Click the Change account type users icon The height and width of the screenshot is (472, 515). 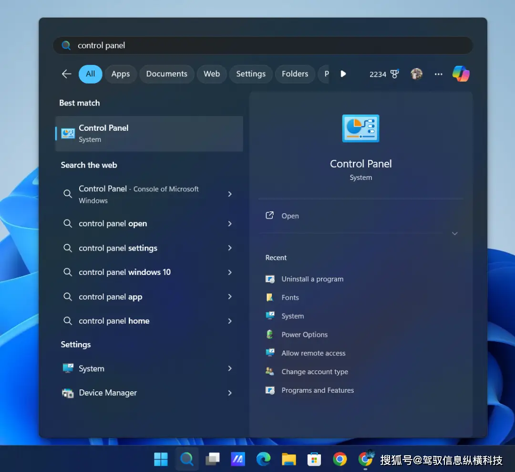[x=269, y=371]
